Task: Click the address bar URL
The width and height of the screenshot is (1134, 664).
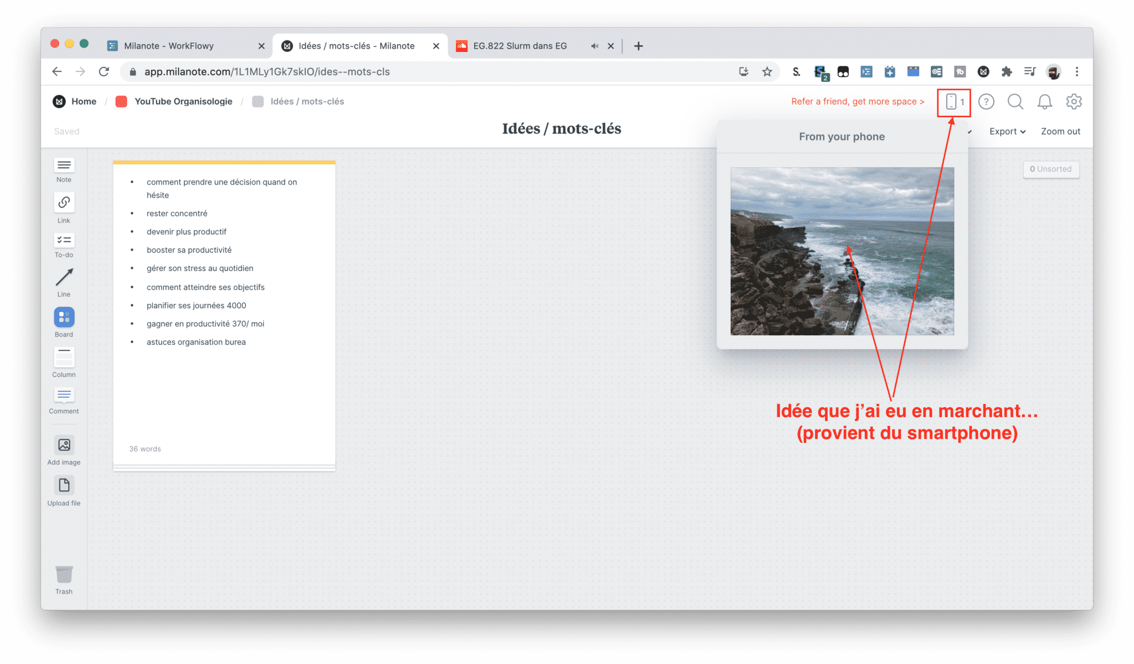Action: pos(267,71)
